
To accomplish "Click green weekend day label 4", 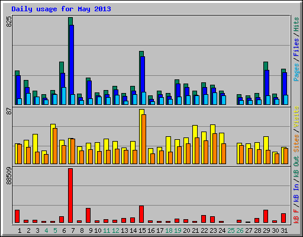I will tap(46, 230).
